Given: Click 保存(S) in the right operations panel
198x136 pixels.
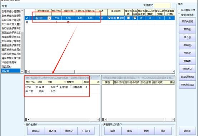Looking at the screenshot, I should [x=187, y=61].
